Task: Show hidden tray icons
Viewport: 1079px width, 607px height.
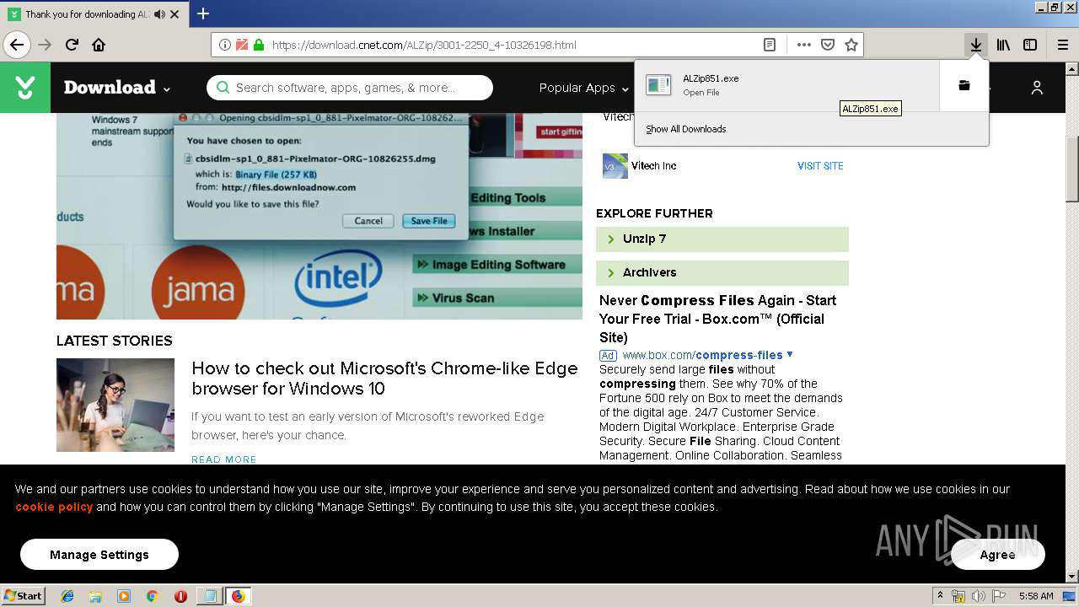Action: pos(941,596)
